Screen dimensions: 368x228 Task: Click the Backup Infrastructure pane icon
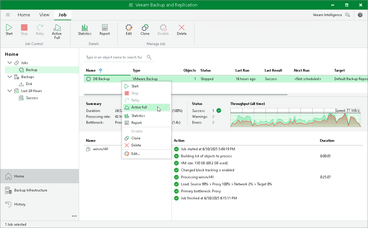pos(8,190)
